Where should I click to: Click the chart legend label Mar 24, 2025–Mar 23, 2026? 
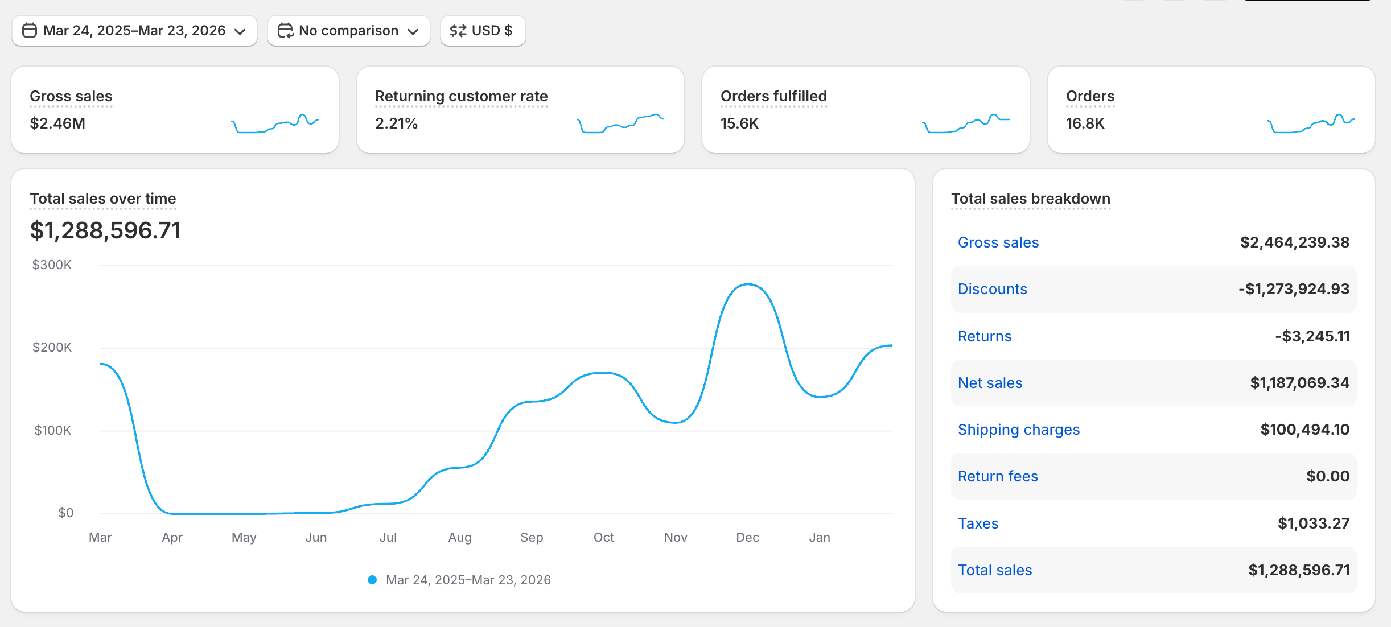pos(468,580)
